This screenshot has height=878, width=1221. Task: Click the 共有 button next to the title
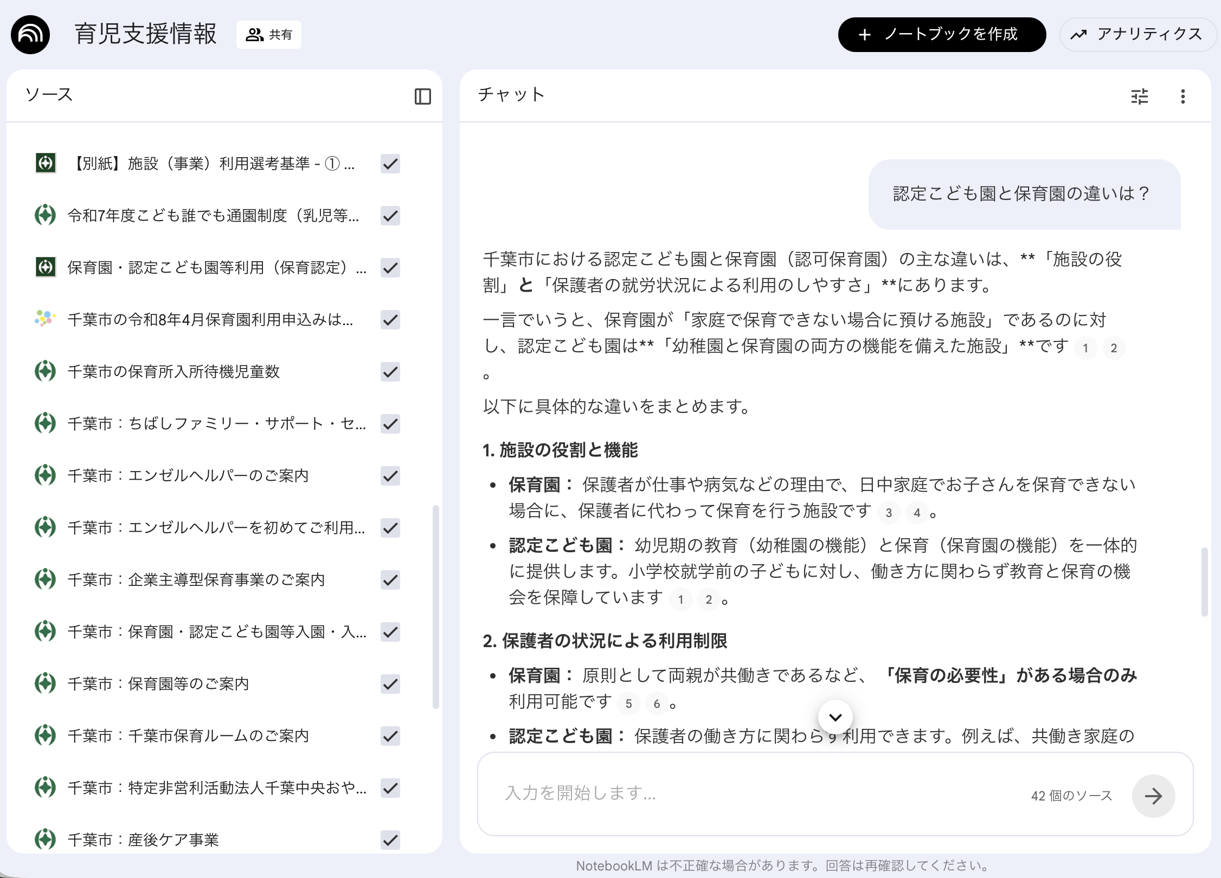(269, 34)
